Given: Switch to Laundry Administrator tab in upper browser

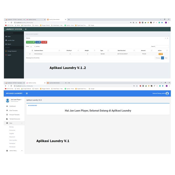Looking at the screenshot, I should (x=56, y=19).
